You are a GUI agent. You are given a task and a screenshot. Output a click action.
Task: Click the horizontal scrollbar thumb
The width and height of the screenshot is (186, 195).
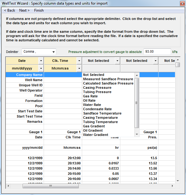(x=51, y=186)
